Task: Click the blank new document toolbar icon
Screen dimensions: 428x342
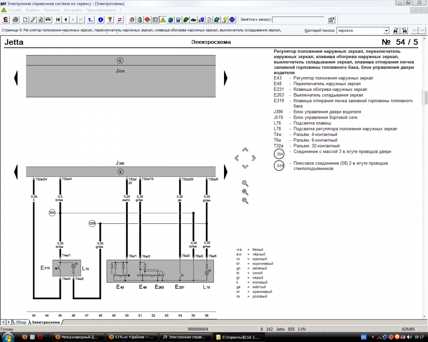Action: pyautogui.click(x=25, y=20)
